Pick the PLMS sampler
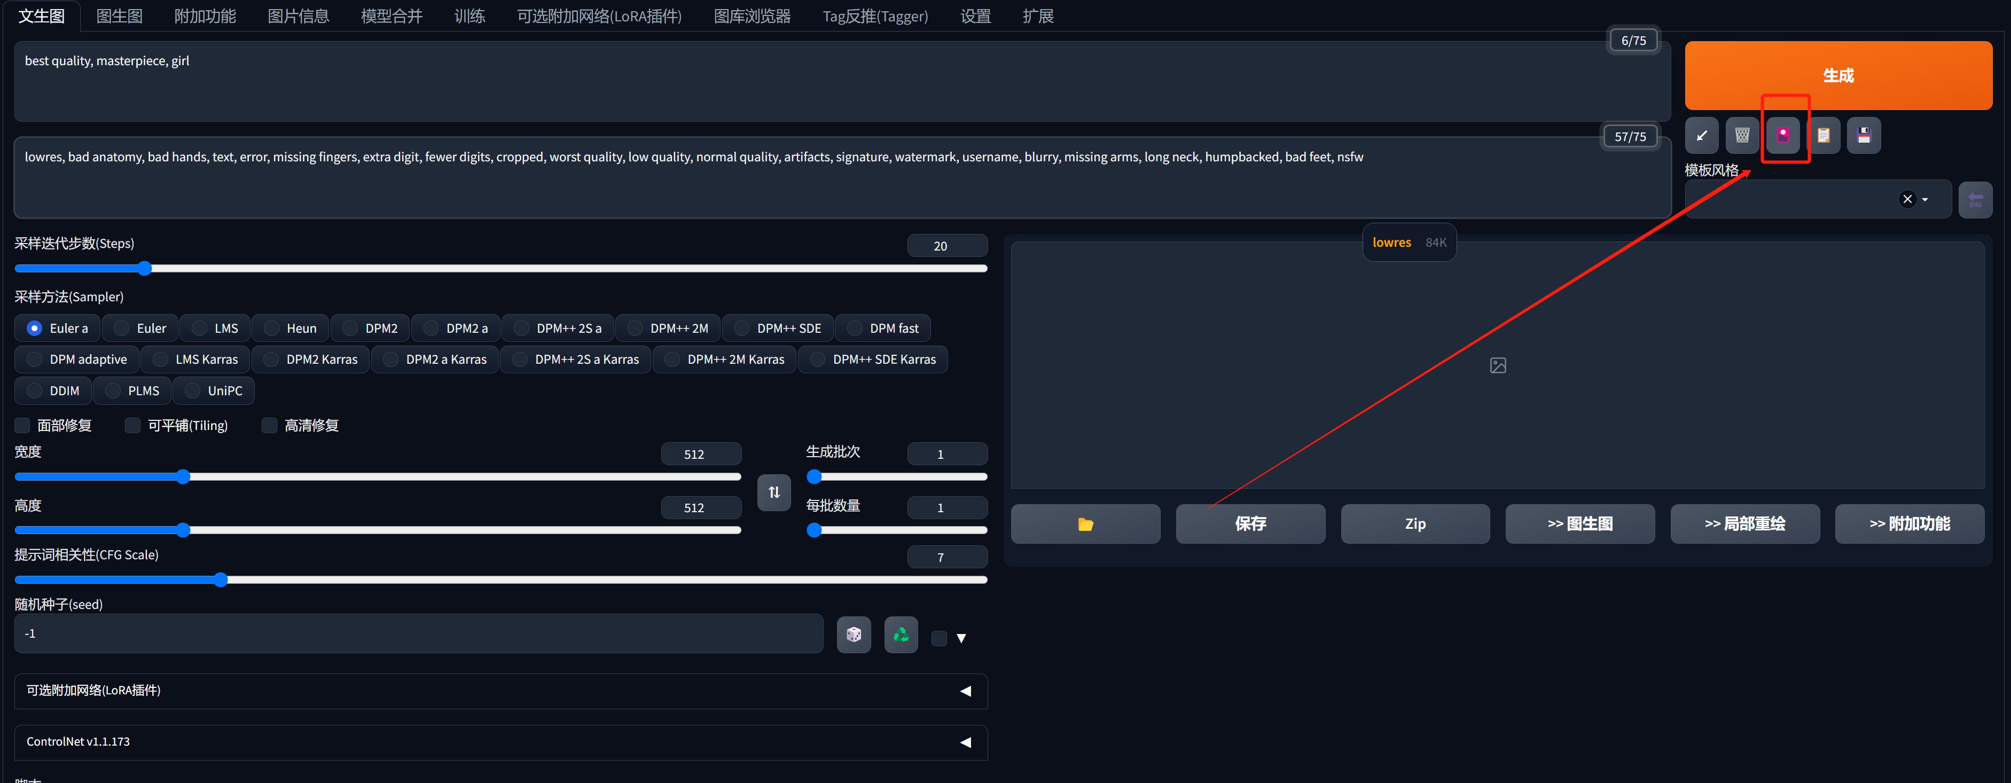The image size is (2011, 783). pyautogui.click(x=132, y=390)
